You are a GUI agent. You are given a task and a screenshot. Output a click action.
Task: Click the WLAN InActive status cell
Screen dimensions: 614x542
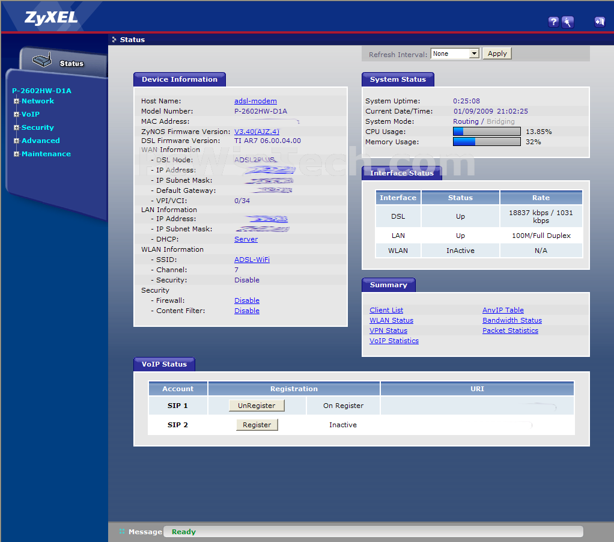coord(460,251)
